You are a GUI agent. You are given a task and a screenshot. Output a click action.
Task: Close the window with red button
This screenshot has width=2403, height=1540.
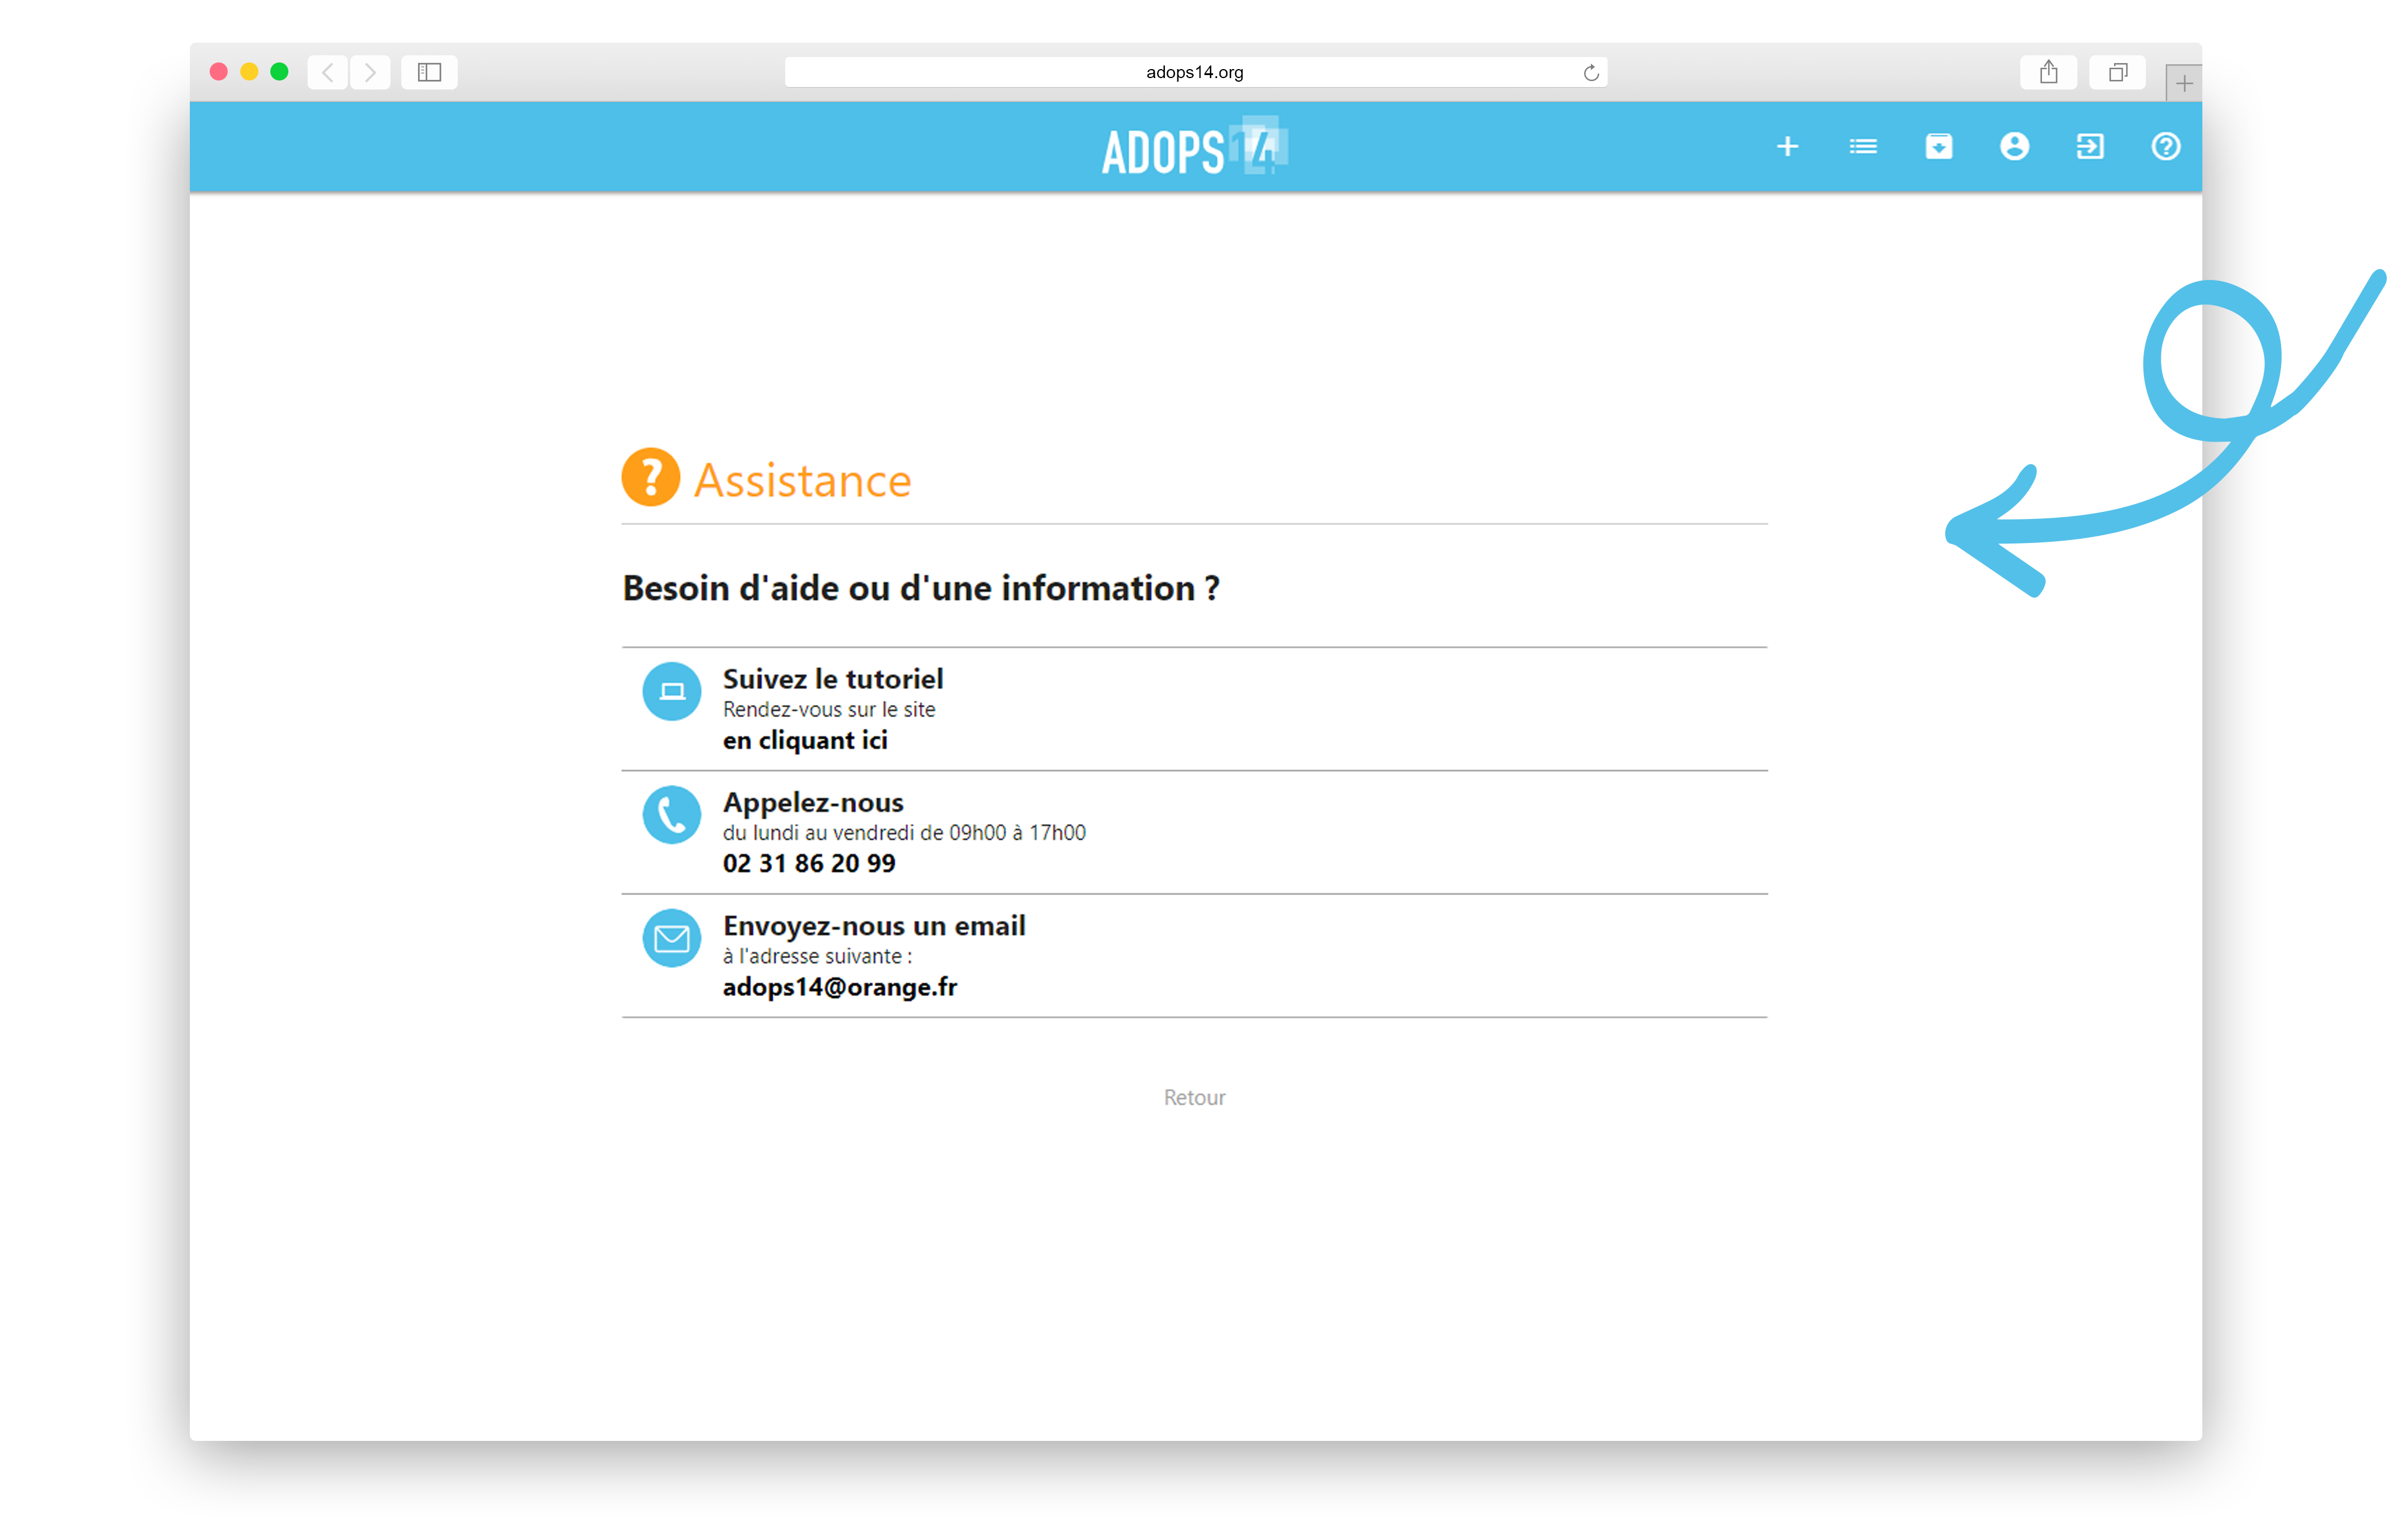tap(218, 72)
